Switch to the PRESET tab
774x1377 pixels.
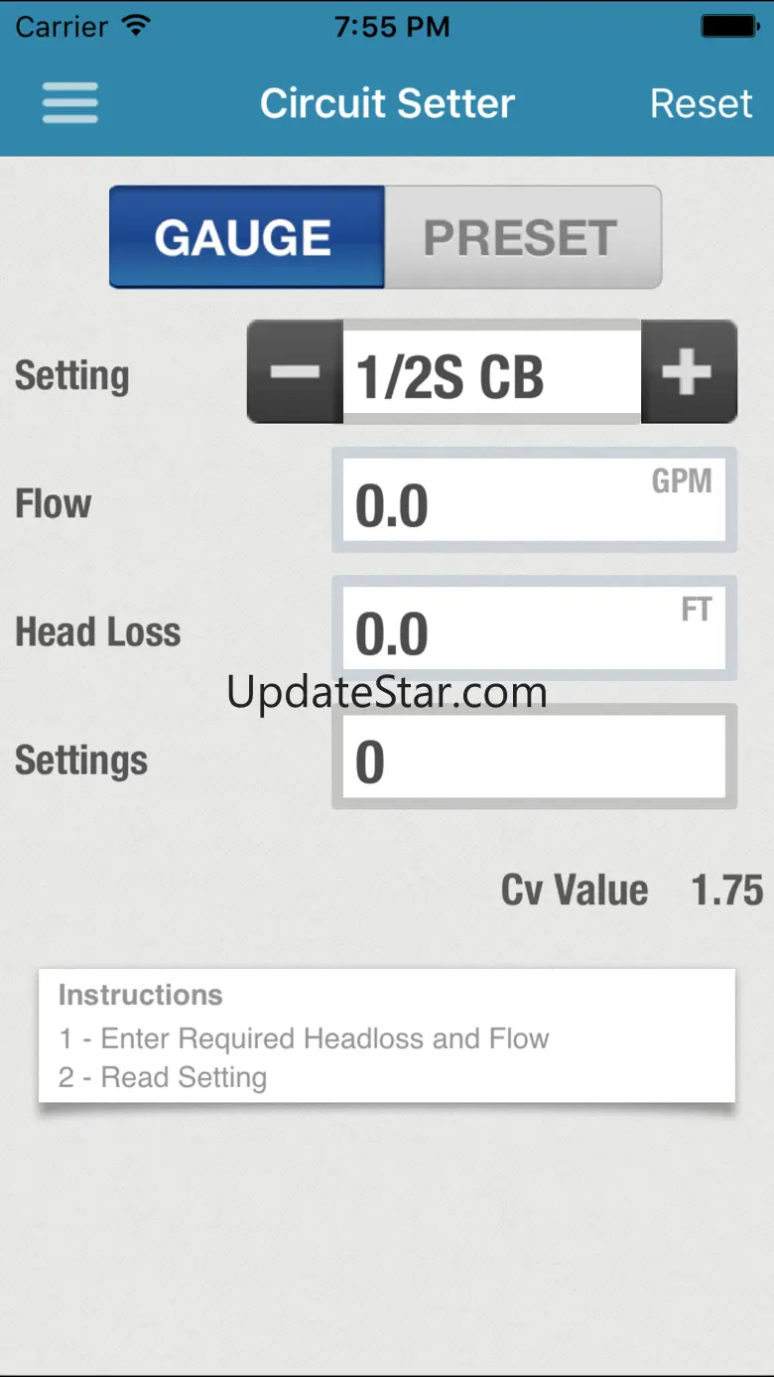coord(522,237)
